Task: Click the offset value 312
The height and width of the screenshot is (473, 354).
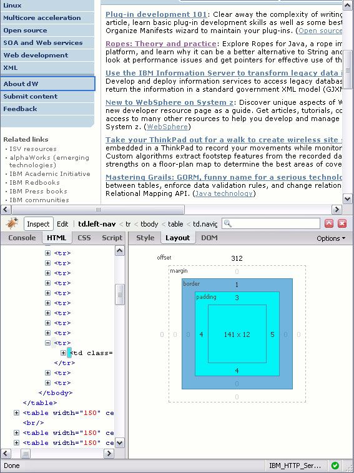Action: click(x=237, y=258)
